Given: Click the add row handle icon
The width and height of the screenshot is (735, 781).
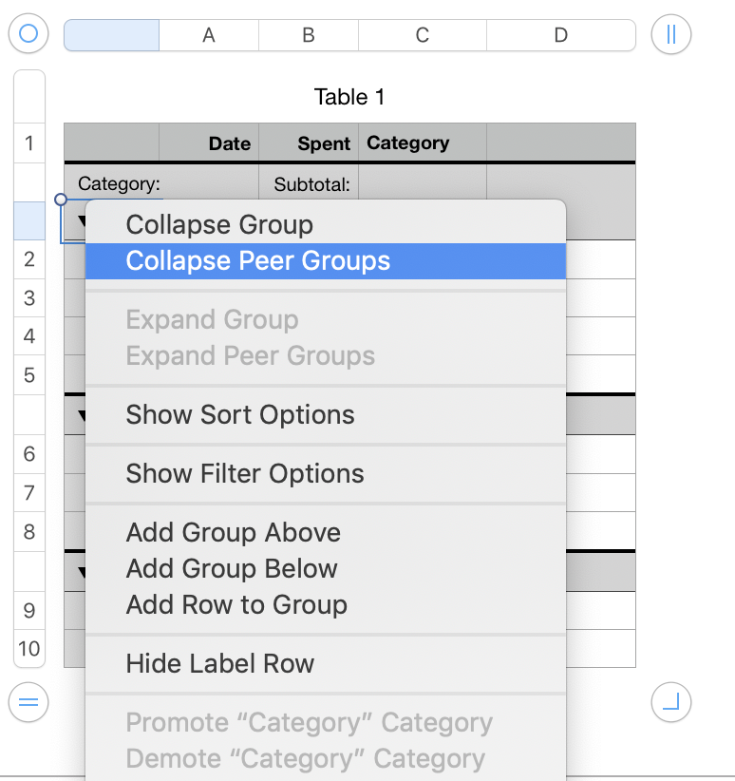Looking at the screenshot, I should (x=28, y=702).
